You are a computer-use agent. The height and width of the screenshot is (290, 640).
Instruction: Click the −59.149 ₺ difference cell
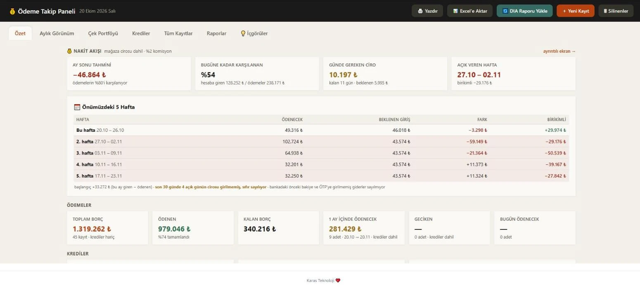click(476, 142)
